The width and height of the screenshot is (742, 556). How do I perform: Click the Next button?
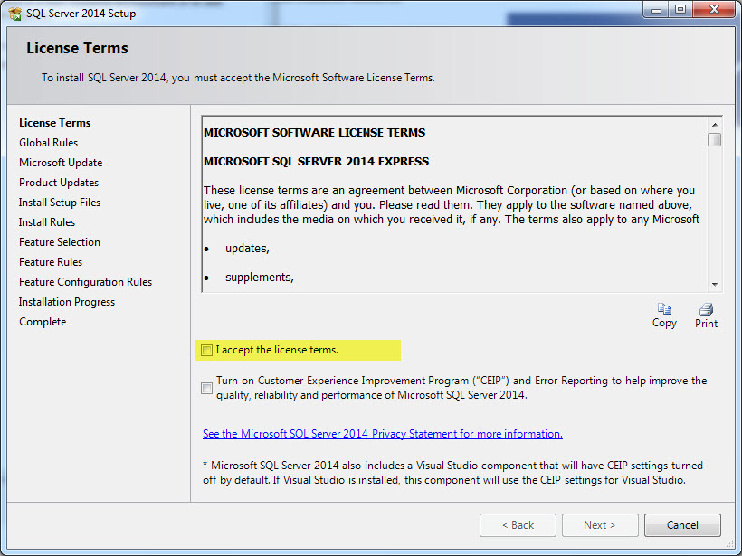coord(599,525)
